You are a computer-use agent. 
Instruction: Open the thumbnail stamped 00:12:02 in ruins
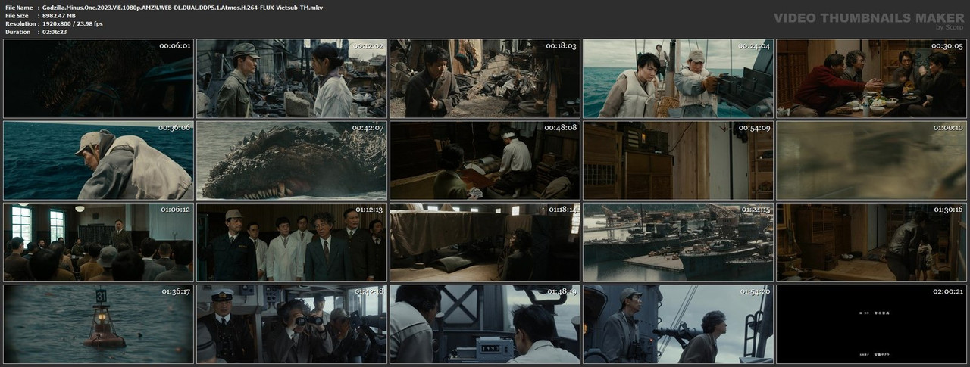tap(292, 79)
